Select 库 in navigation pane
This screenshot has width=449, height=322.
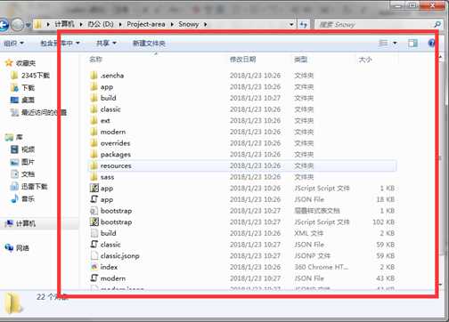pyautogui.click(x=20, y=137)
